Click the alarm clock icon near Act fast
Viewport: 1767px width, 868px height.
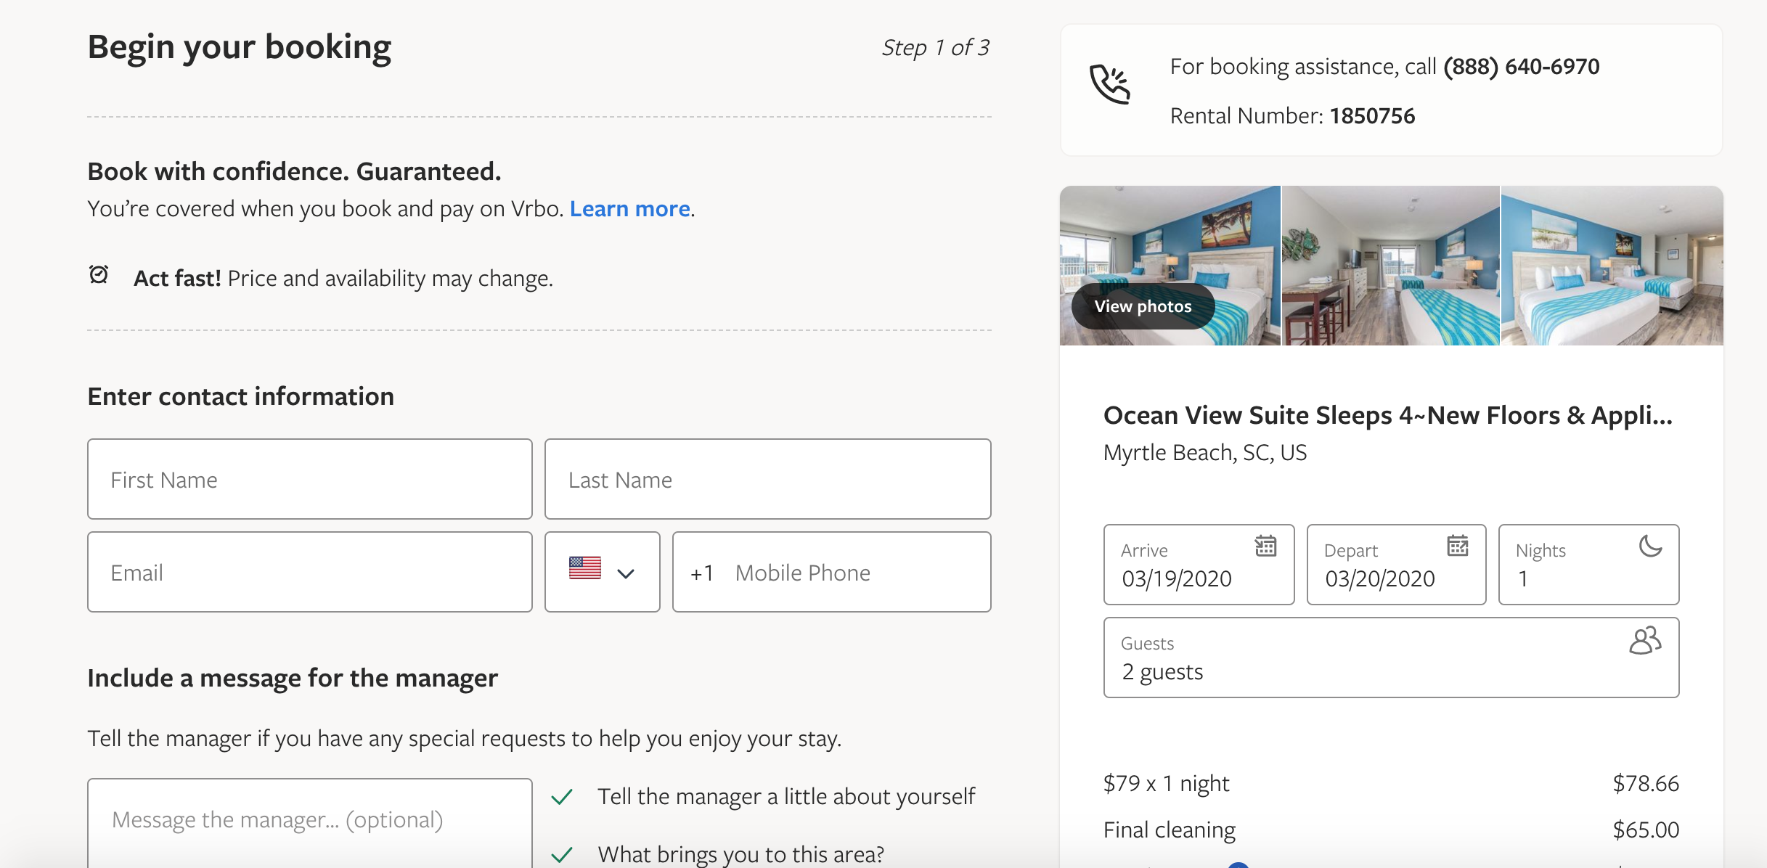coord(99,276)
